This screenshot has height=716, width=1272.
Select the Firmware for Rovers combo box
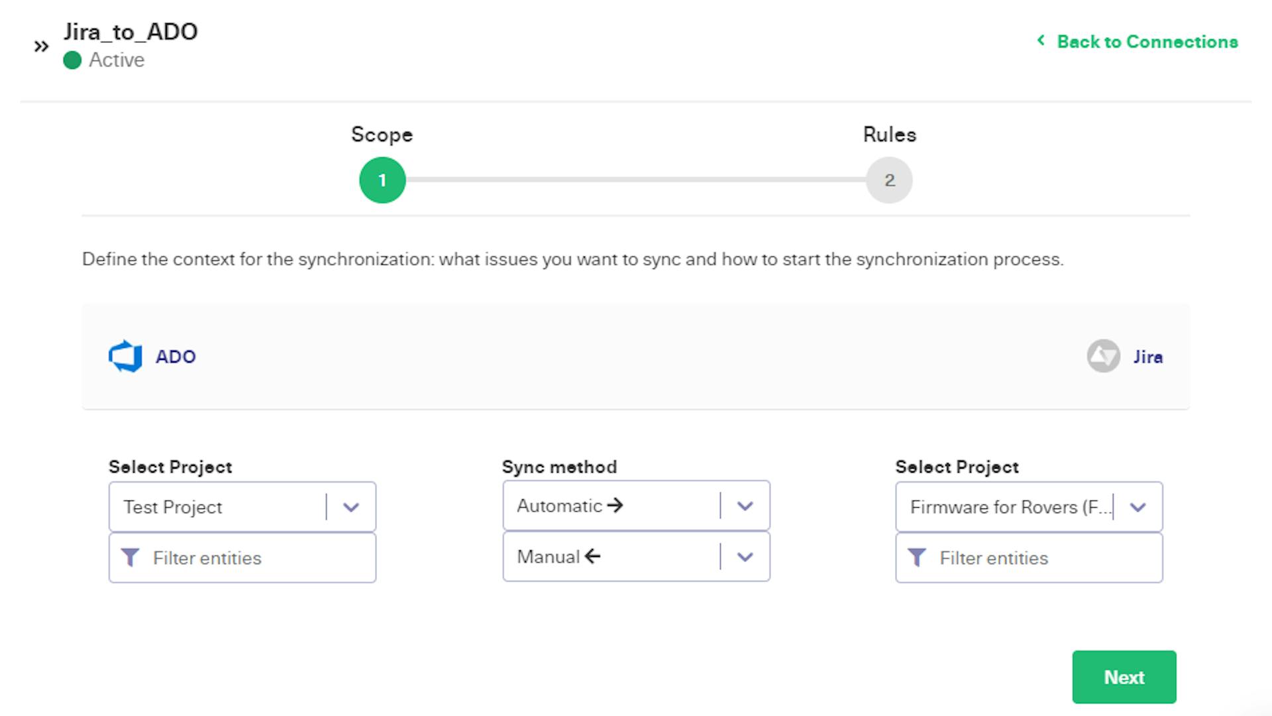[1029, 507]
